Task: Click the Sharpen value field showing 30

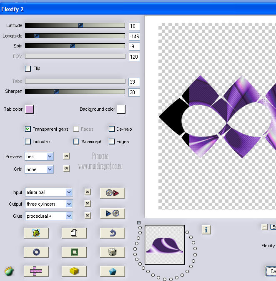Action: tap(134, 92)
